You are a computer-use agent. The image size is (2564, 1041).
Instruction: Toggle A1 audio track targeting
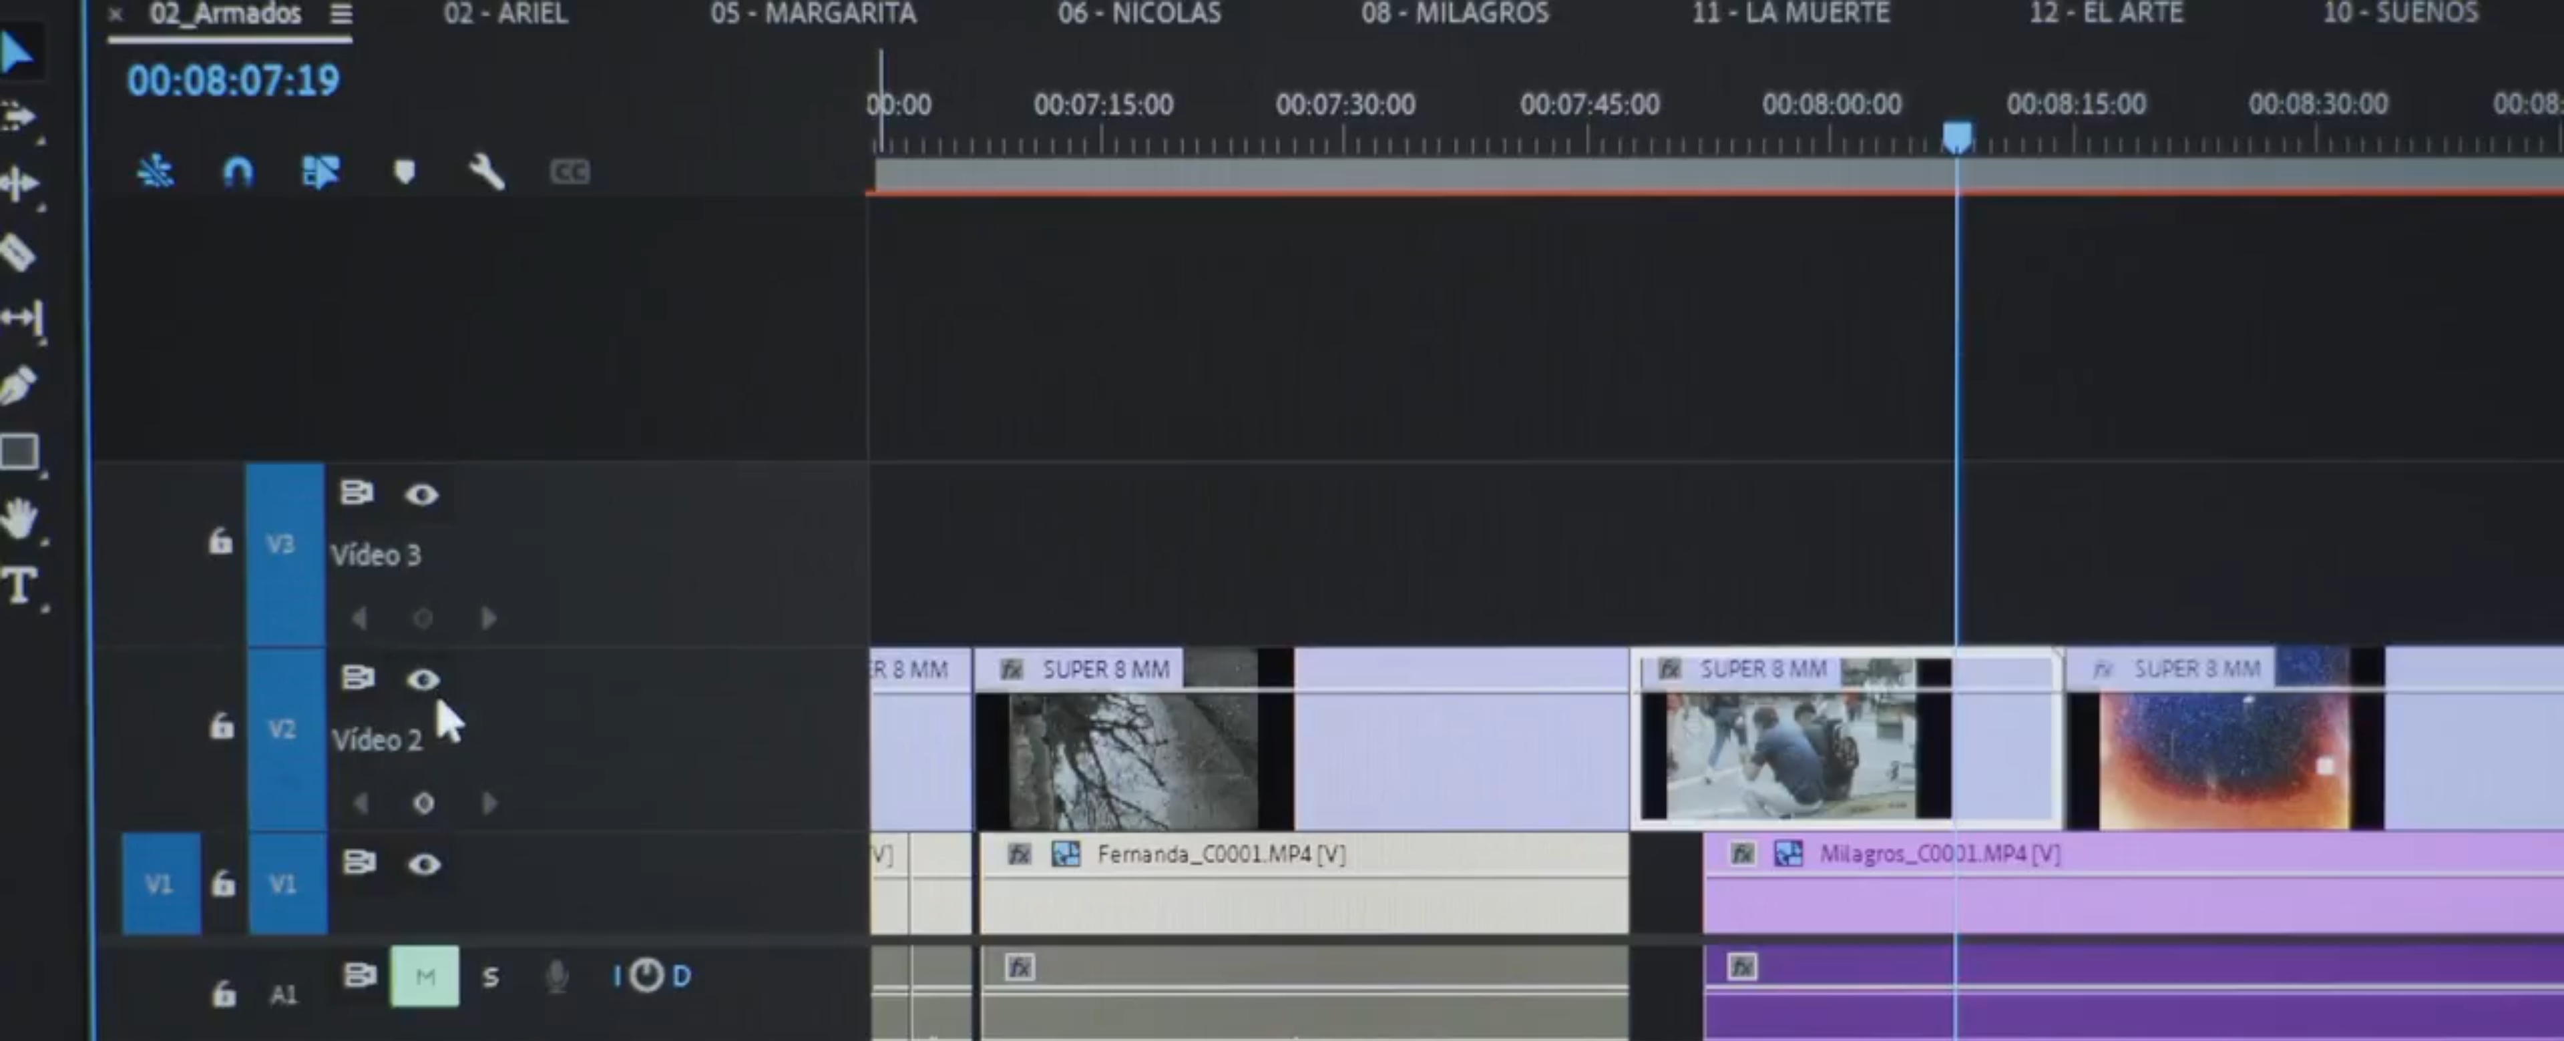coord(284,994)
